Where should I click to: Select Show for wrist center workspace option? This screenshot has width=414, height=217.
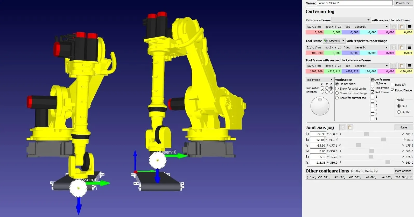(337, 89)
